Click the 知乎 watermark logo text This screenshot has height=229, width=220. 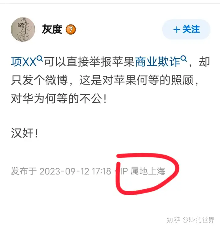tap(173, 220)
